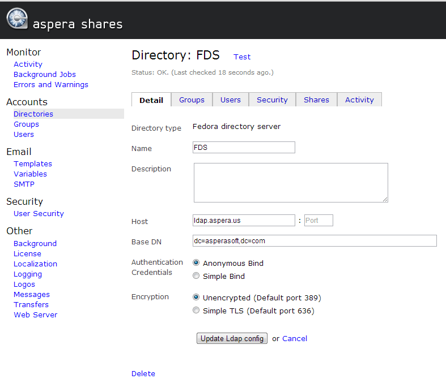Click the Cancel link

point(294,339)
